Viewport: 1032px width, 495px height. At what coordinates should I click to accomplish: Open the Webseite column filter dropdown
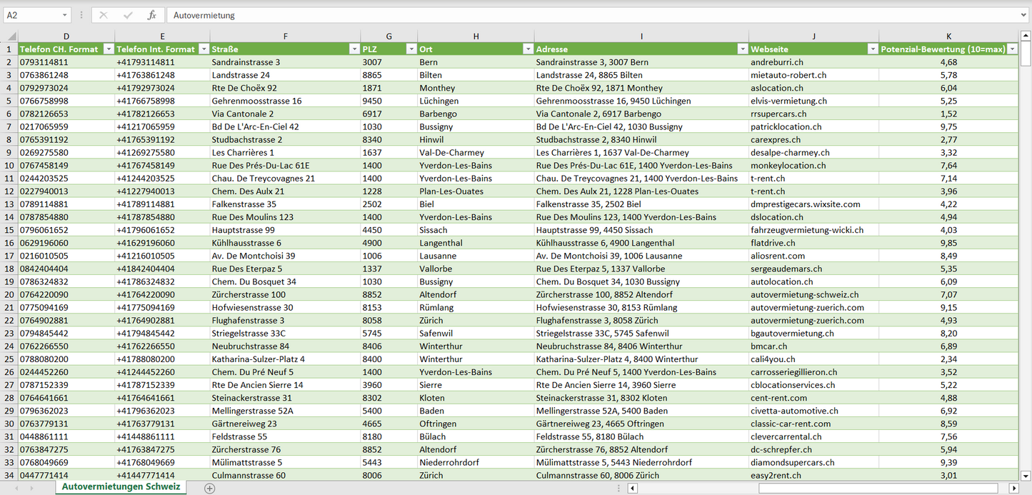tap(872, 49)
